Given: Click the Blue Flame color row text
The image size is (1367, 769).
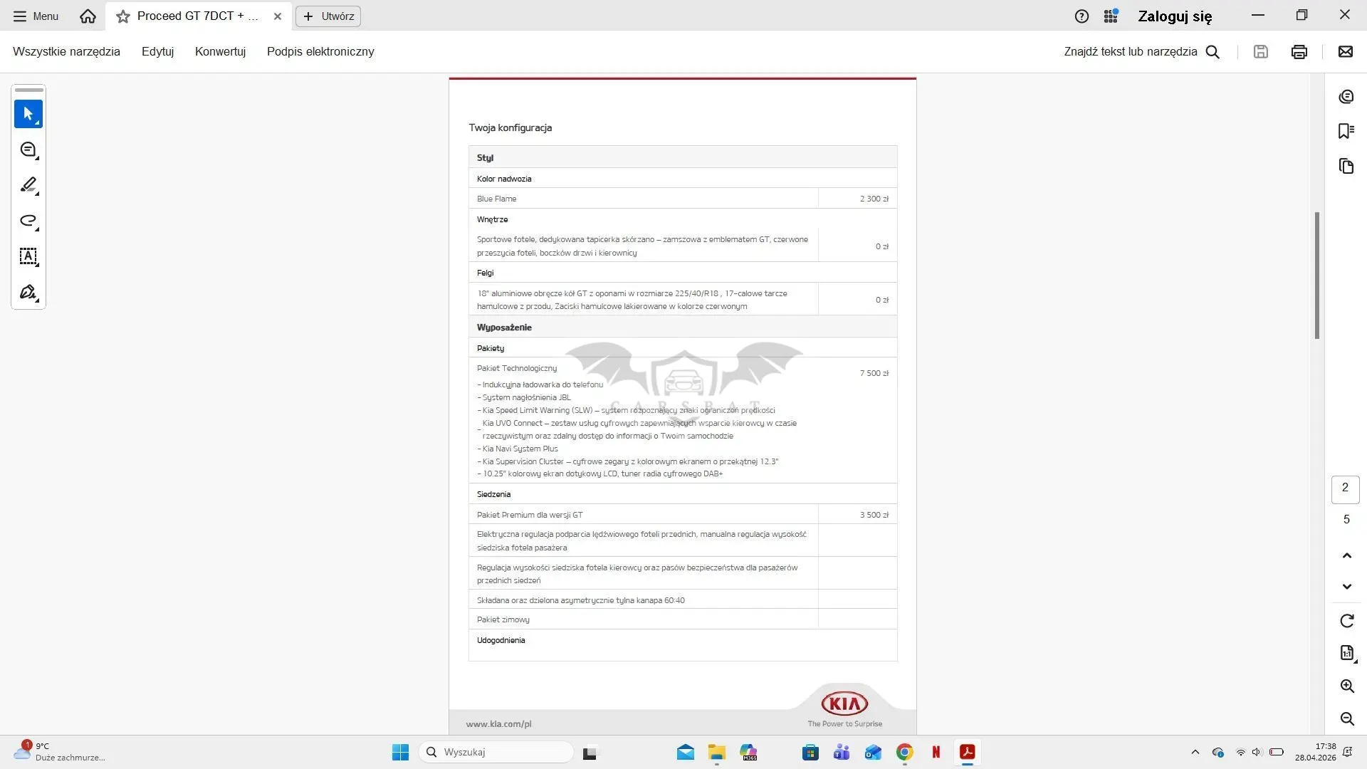Looking at the screenshot, I should coord(496,199).
